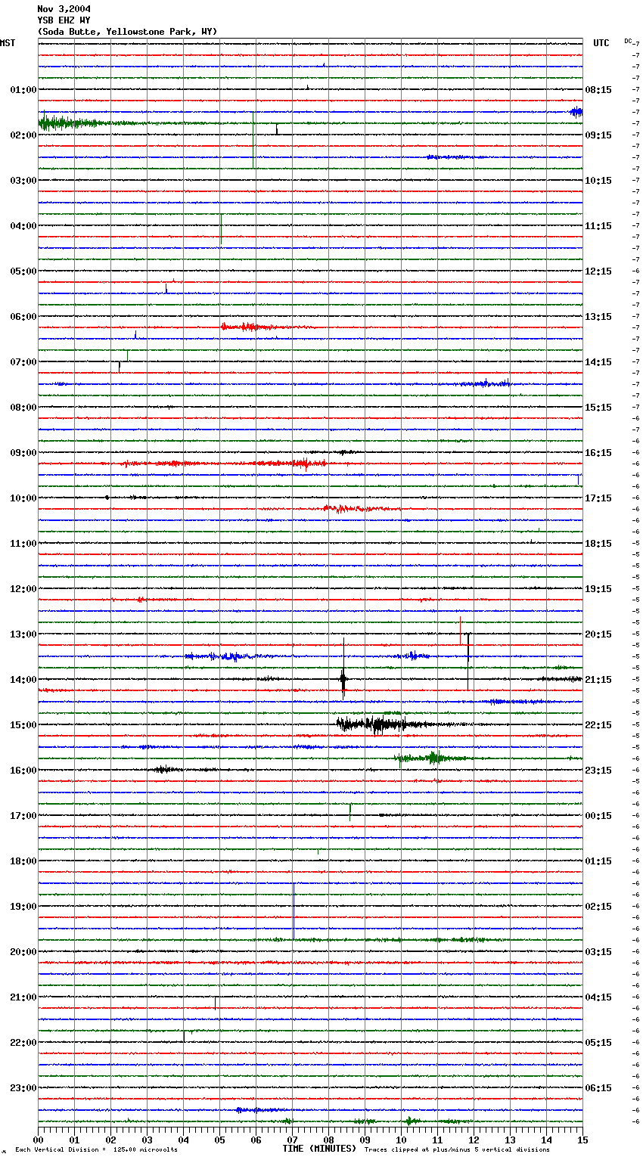Click the 08:15 UTC time label
The width and height of the screenshot is (643, 1160).
click(598, 90)
